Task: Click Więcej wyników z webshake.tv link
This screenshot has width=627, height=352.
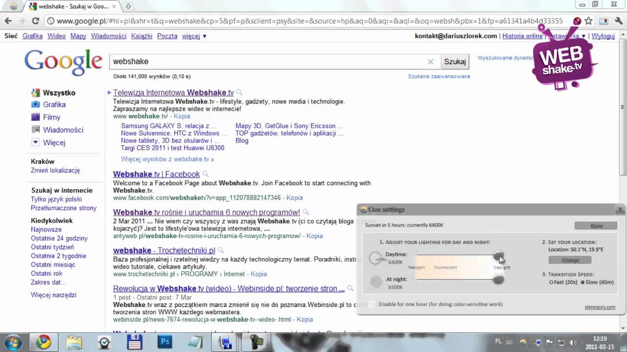Action: point(168,159)
